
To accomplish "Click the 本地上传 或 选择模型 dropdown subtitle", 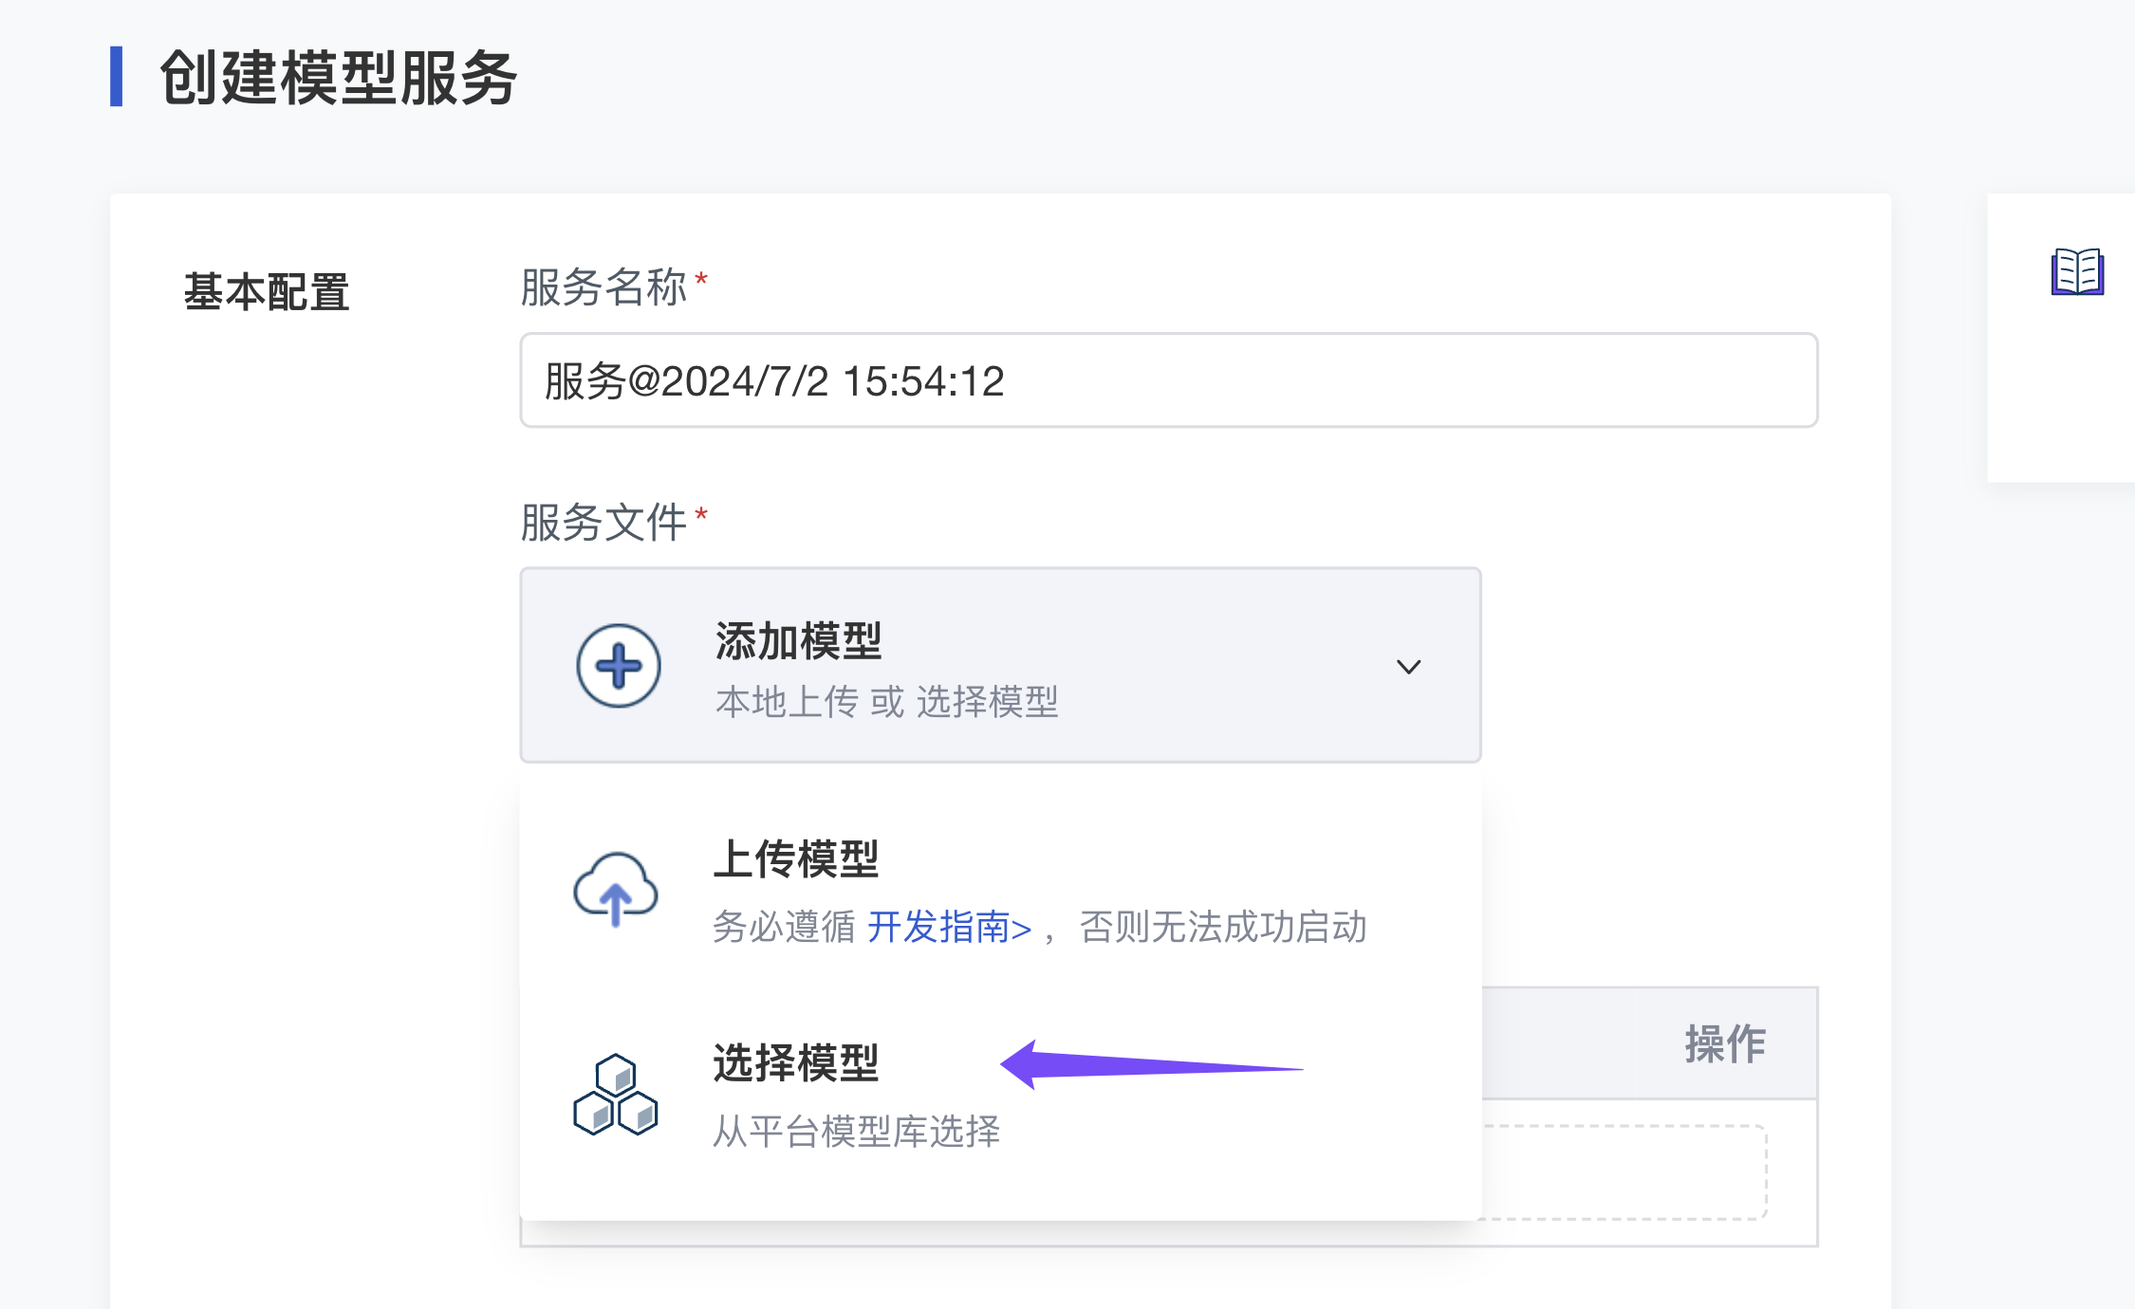I will pos(886,702).
